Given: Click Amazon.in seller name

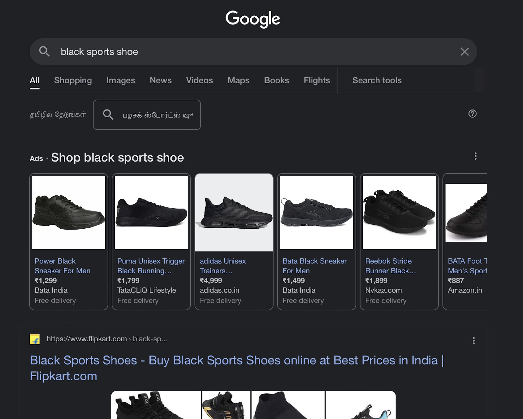Looking at the screenshot, I should (x=465, y=290).
